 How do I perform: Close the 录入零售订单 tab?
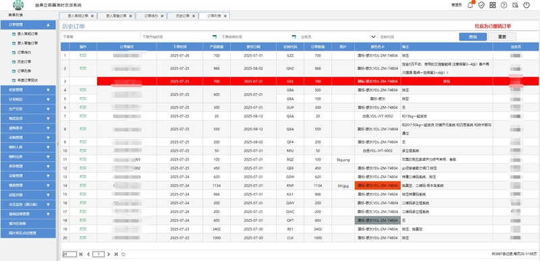point(130,16)
